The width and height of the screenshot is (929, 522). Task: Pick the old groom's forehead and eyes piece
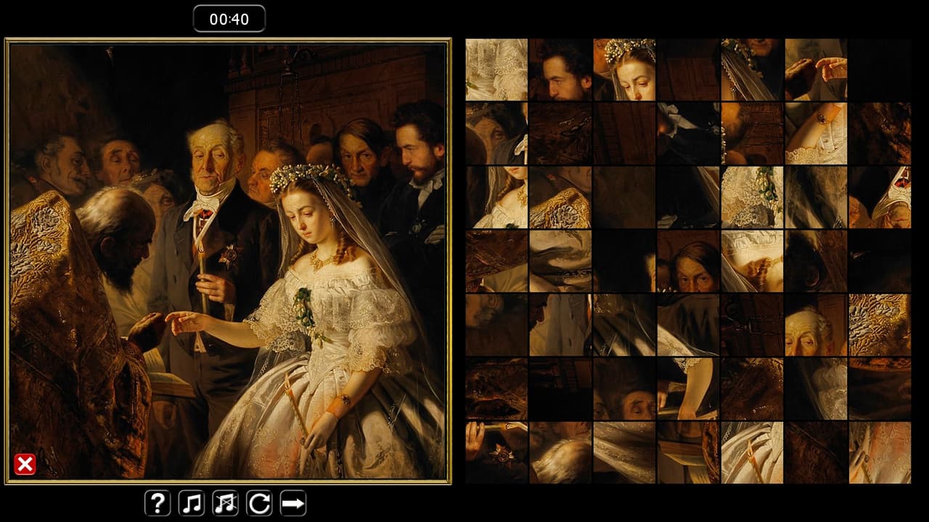[817, 325]
